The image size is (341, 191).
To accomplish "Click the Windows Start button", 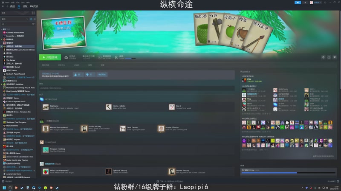I will 4,188.
